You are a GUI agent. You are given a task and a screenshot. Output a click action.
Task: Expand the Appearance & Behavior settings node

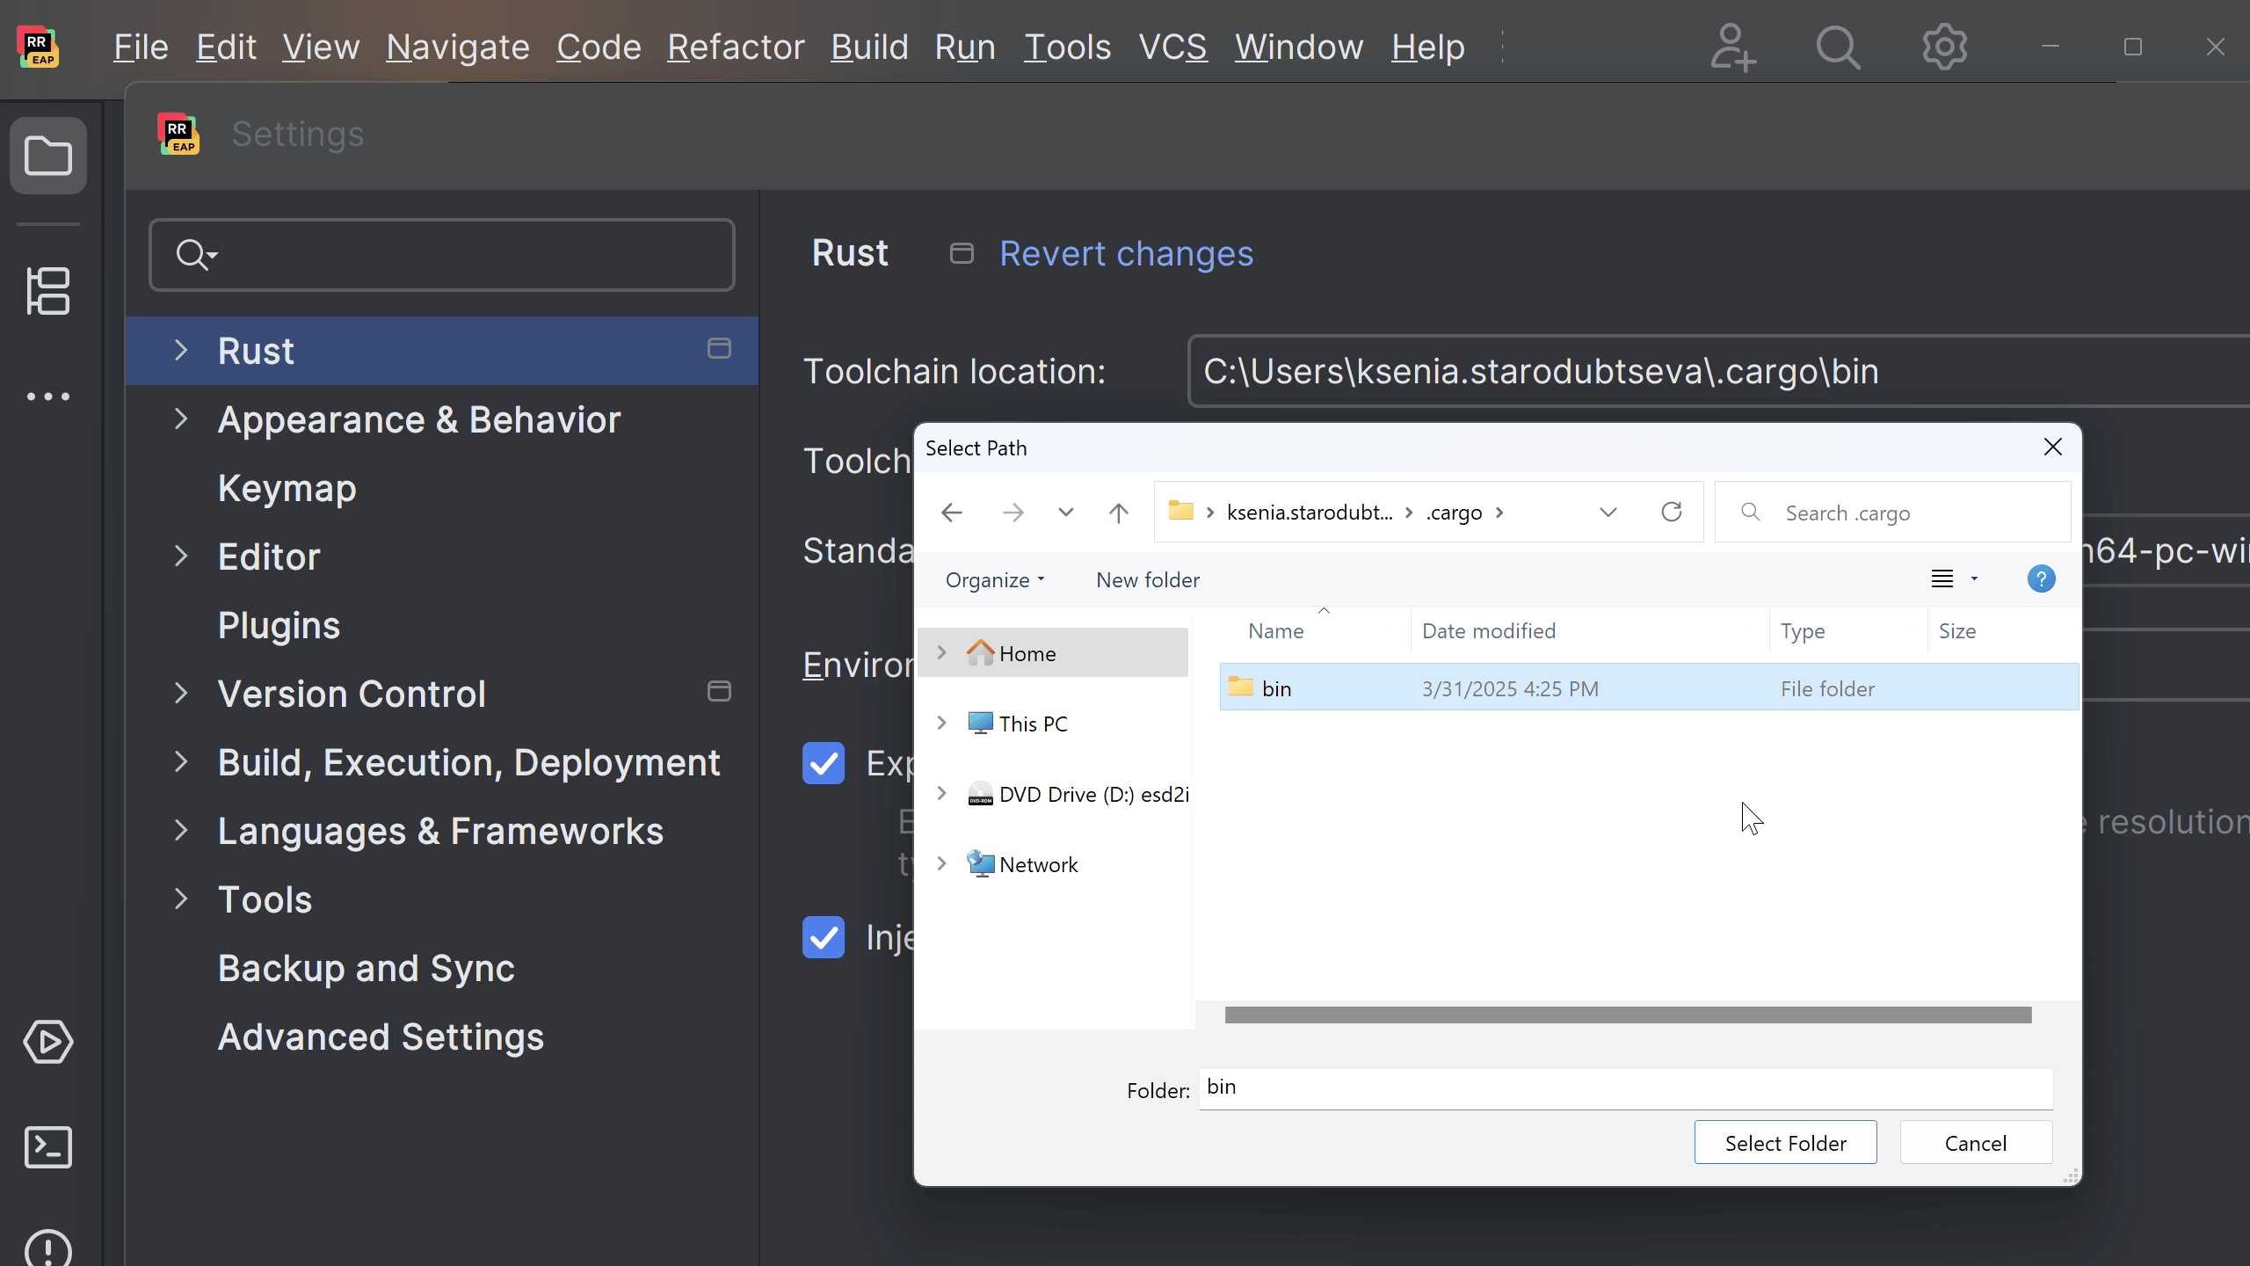[x=181, y=419]
